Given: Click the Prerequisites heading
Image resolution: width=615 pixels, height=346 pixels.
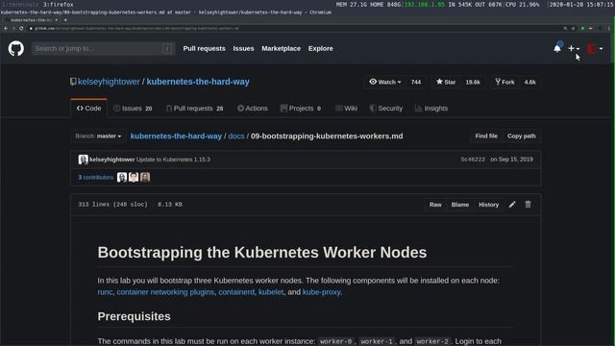Looking at the screenshot, I should [x=135, y=316].
